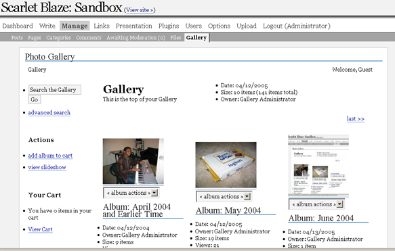Switch to the Files subtab
The height and width of the screenshot is (251, 395).
[x=175, y=38]
